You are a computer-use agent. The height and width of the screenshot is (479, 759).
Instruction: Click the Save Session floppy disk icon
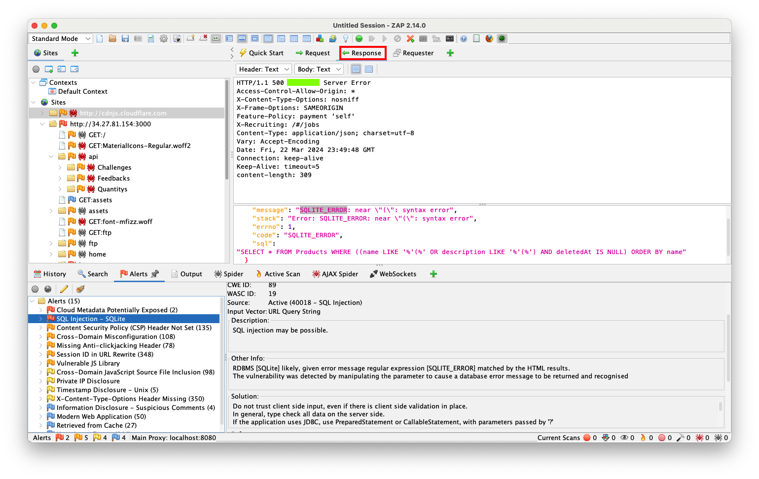tap(125, 38)
